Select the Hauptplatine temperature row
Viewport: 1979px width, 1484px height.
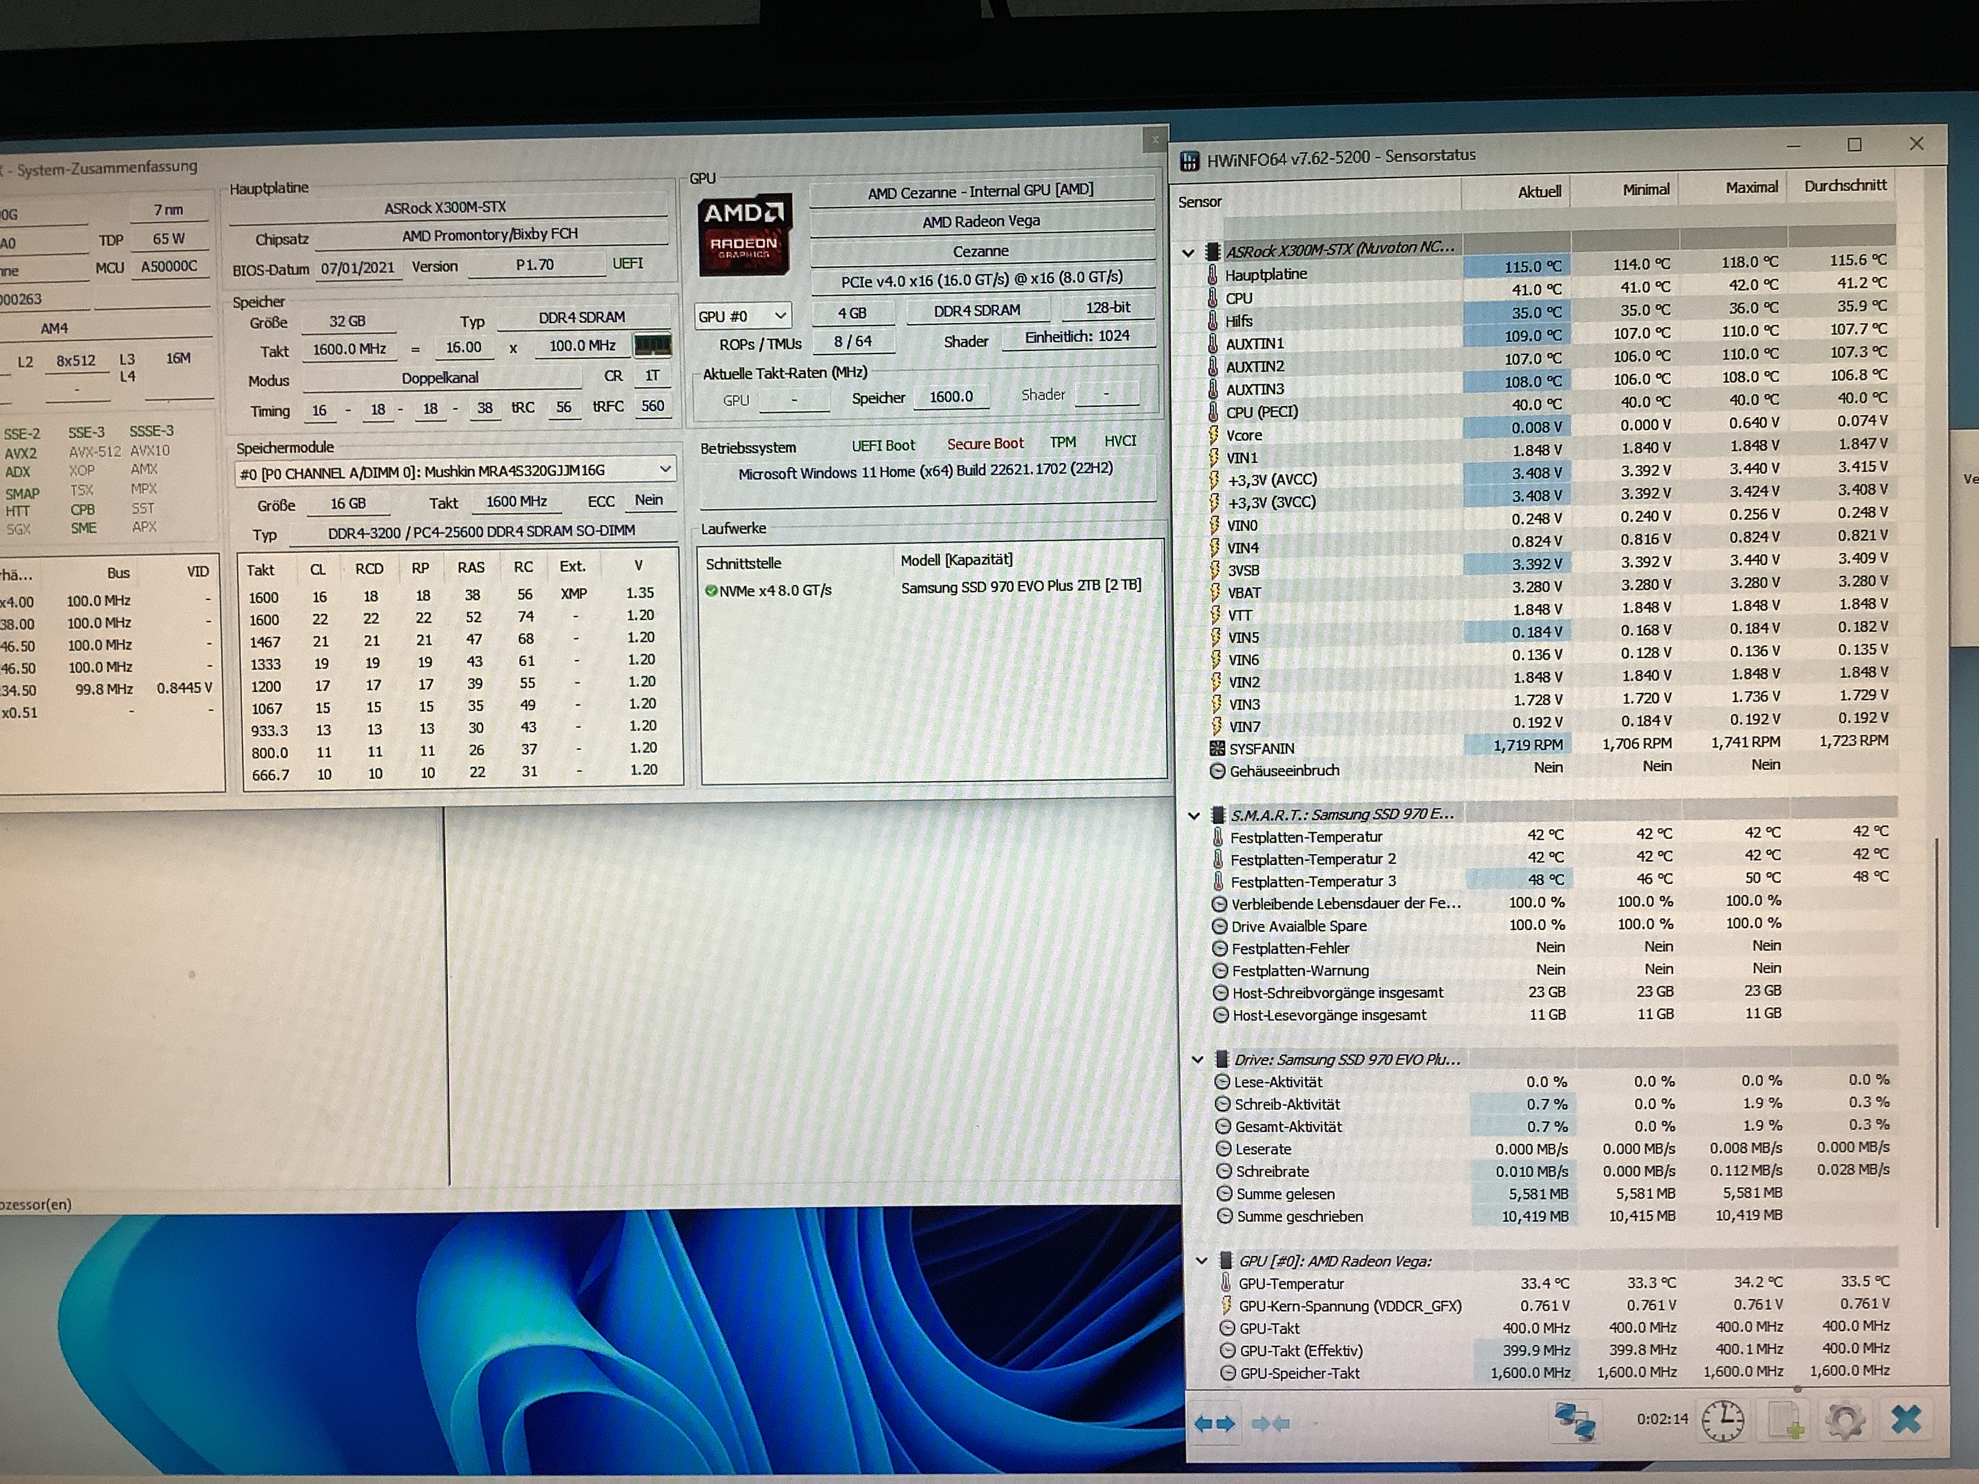pos(1266,275)
